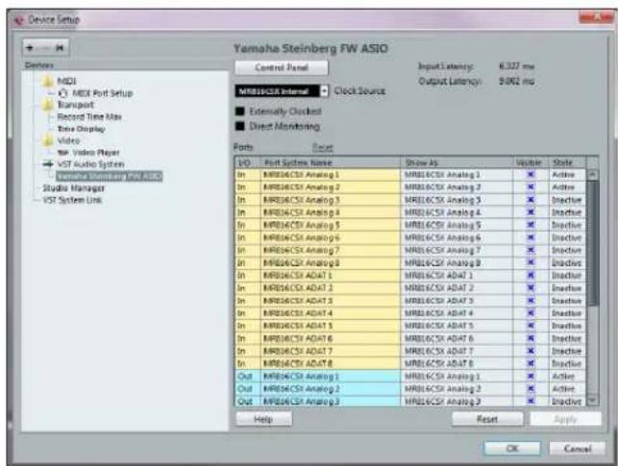The width and height of the screenshot is (618, 466).
Task: Edit Show As name for In ADAT 2
Action: tap(457, 288)
